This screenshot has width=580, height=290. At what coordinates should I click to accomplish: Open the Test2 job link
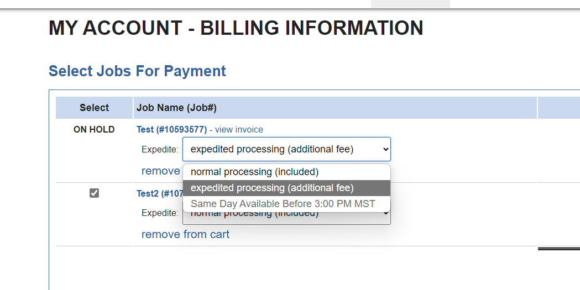158,194
